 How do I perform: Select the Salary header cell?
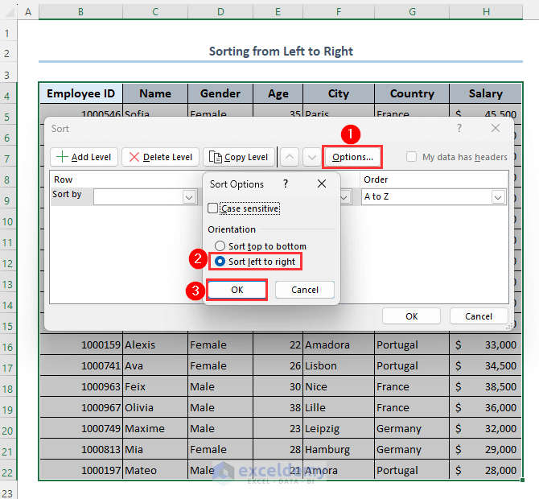(486, 93)
